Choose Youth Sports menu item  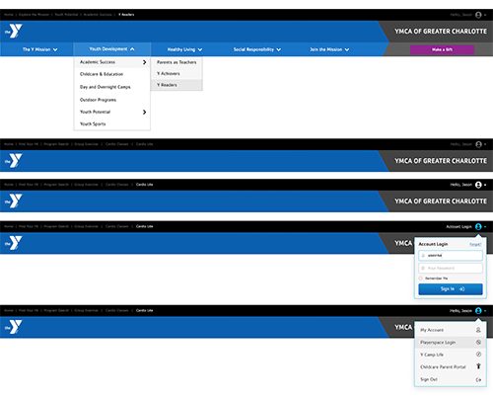(112, 123)
